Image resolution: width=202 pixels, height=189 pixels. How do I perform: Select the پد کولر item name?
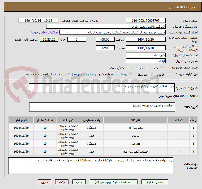[x=135, y=136]
